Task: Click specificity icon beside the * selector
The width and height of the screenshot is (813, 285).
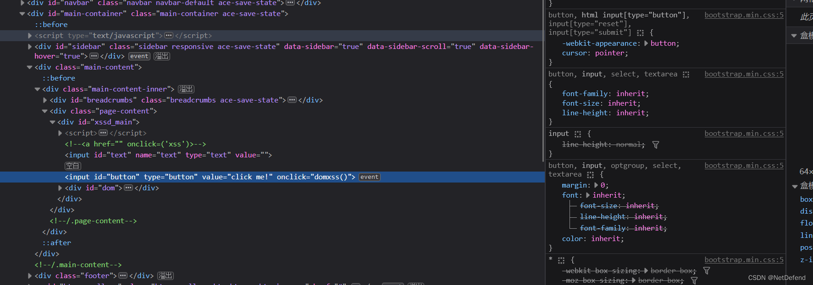Action: point(561,260)
